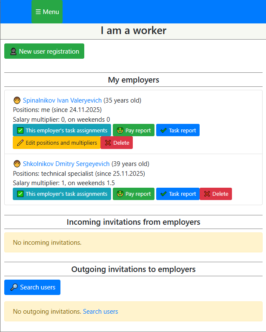Click the No incoming invitations notice
This screenshot has height=332, width=266.
click(133, 243)
